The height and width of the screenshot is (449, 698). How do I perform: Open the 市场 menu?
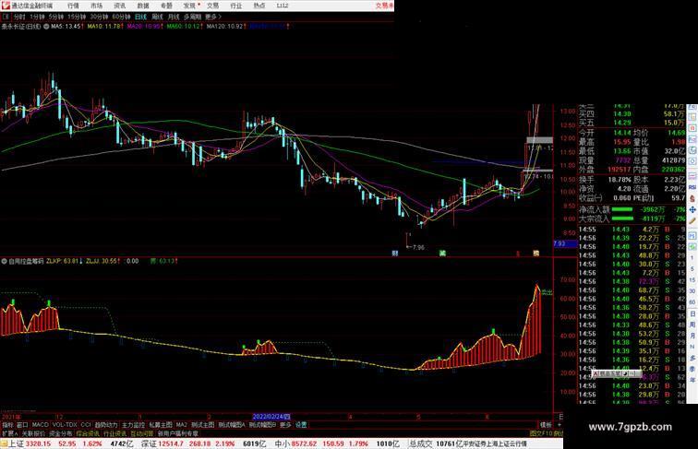(97, 6)
